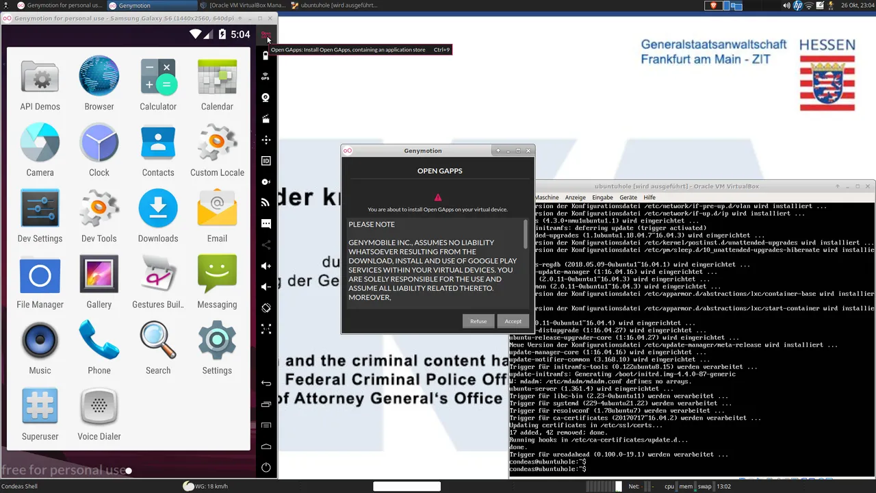Viewport: 876px width, 493px height.
Task: Open the Geräte menu in VirtualBox
Action: tap(628, 197)
